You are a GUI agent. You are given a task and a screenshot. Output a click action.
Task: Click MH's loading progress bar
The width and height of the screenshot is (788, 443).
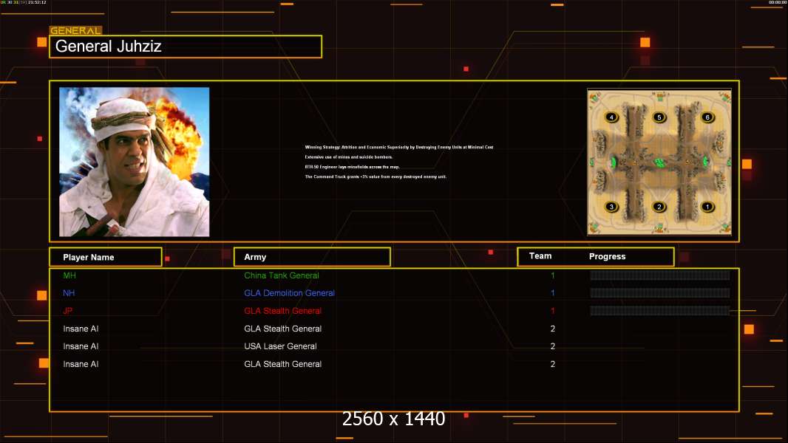click(x=660, y=275)
